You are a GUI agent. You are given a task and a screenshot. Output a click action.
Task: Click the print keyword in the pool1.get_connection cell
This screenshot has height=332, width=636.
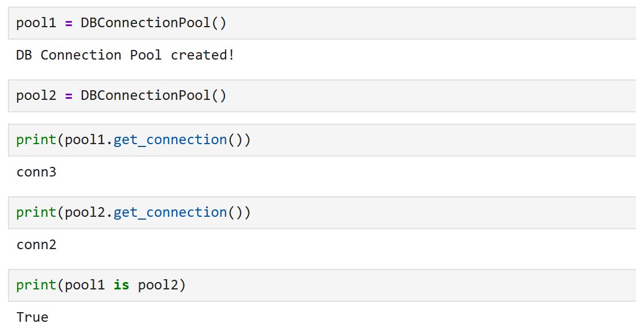36,140
